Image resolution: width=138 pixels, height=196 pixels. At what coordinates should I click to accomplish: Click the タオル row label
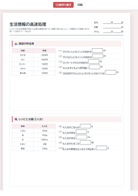[x=23, y=69]
